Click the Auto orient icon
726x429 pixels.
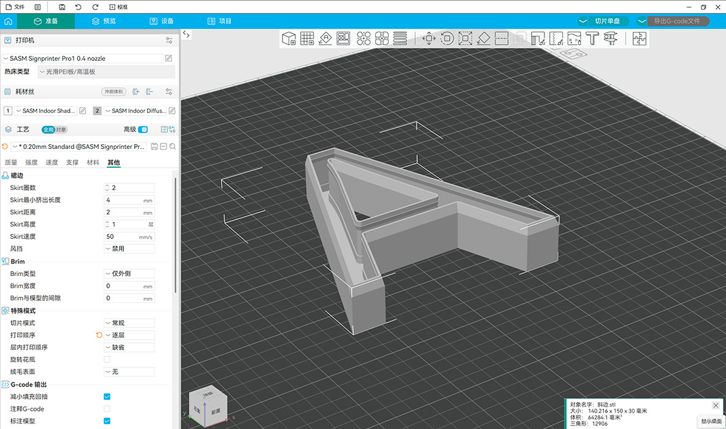(325, 39)
